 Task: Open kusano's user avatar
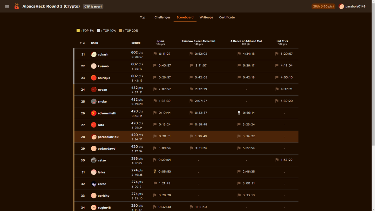[94, 66]
